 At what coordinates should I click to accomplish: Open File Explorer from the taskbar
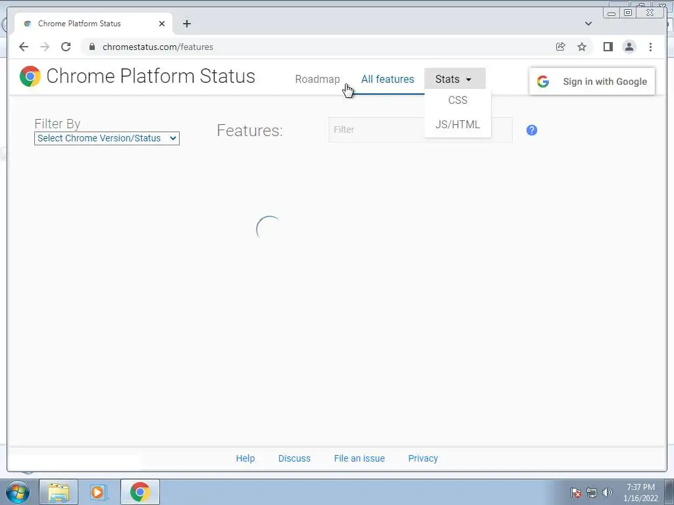pyautogui.click(x=59, y=492)
